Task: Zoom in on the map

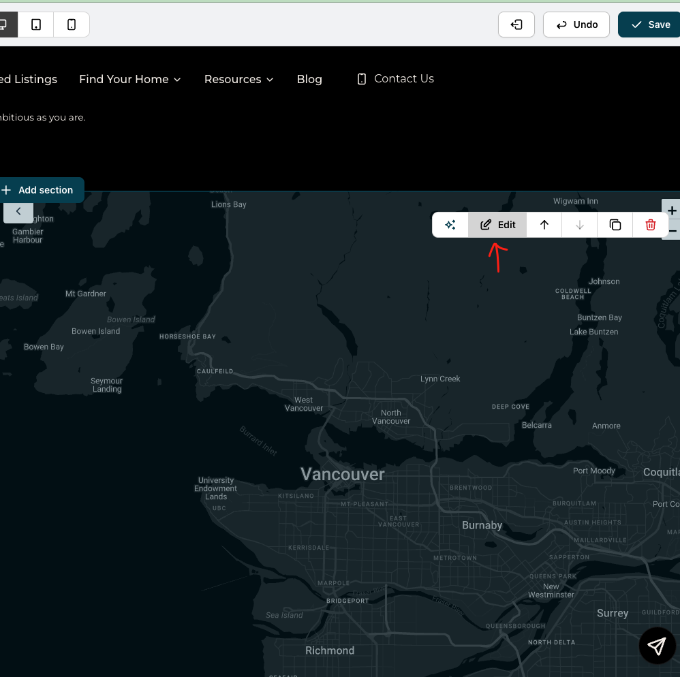Action: [x=671, y=210]
